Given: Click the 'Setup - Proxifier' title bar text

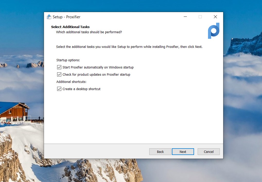Looking at the screenshot, I should [x=66, y=17].
